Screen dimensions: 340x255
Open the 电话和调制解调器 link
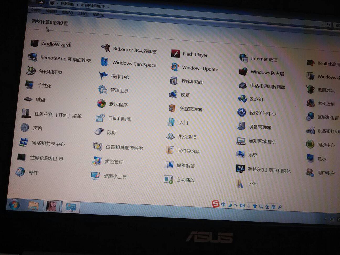coord(268,86)
